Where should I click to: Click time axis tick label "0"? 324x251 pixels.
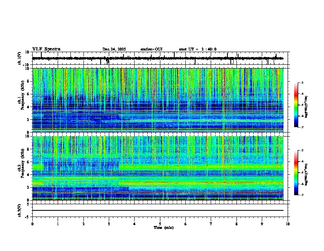(x=32, y=224)
